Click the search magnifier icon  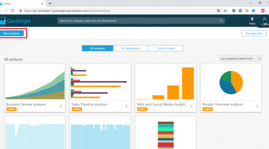221,21
